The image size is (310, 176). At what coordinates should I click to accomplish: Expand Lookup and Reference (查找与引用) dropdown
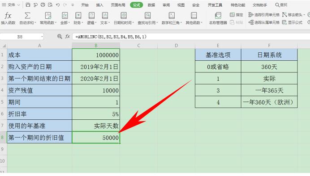coord(157,23)
